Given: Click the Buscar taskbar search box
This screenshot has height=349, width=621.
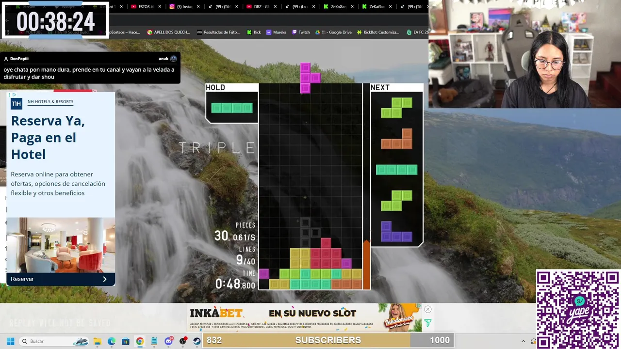Looking at the screenshot, I should tap(54, 341).
